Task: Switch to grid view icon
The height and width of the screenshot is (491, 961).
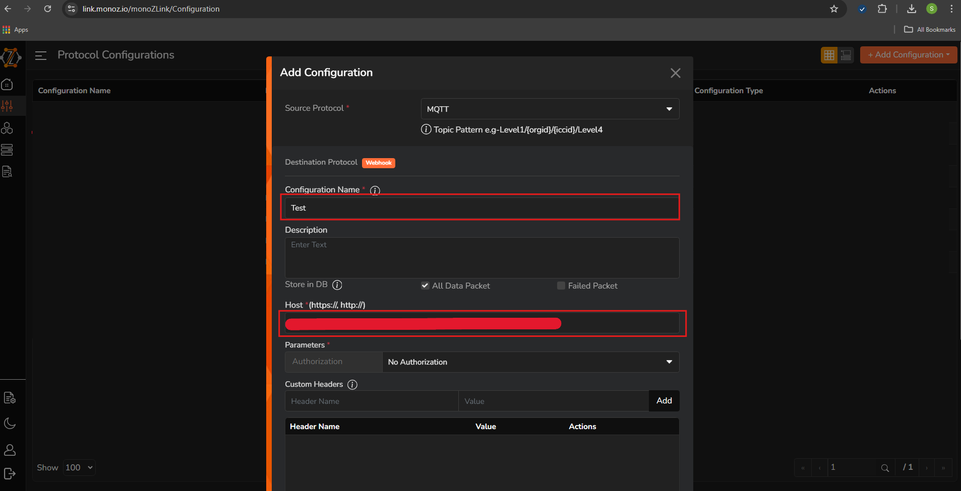Action: [x=829, y=55]
